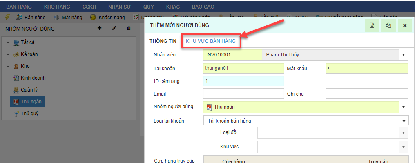Image resolution: width=415 pixels, height=163 pixels.
Task: Expand the Loại đồ dropdown
Action: point(404,133)
